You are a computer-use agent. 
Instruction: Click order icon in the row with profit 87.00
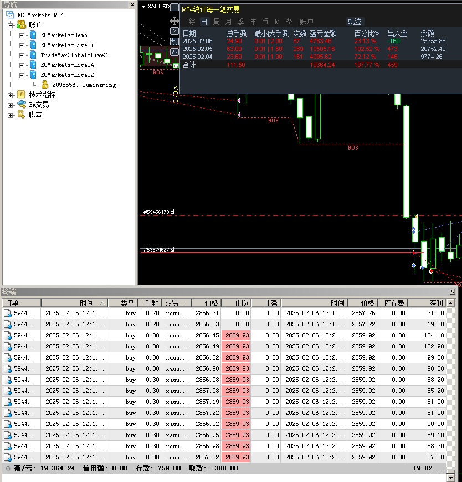8,457
